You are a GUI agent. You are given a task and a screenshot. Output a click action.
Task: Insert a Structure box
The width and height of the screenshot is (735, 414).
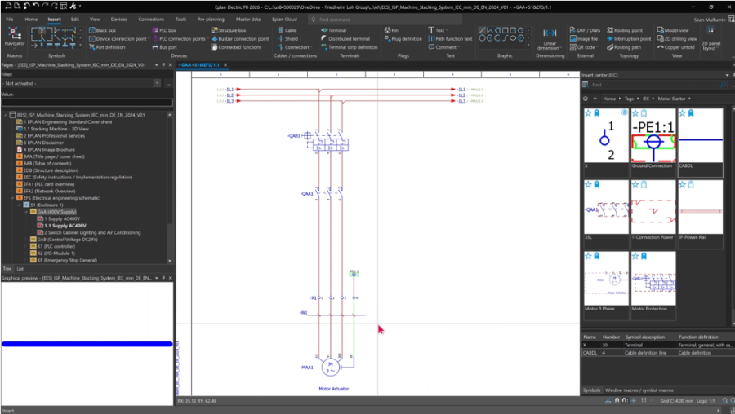tap(232, 30)
